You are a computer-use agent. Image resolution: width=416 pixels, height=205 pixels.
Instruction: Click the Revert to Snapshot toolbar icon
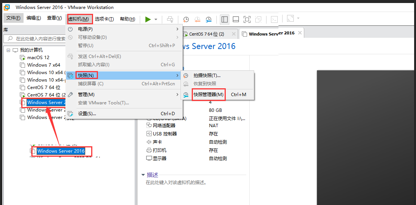pos(197,19)
